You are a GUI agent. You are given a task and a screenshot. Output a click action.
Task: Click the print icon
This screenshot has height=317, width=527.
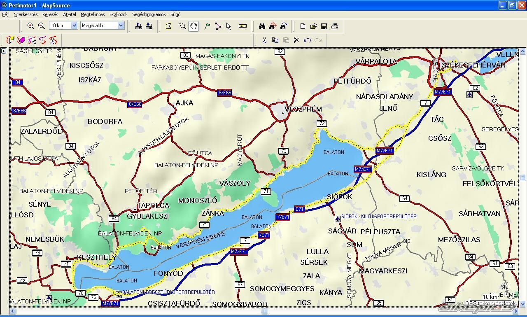[x=335, y=26]
